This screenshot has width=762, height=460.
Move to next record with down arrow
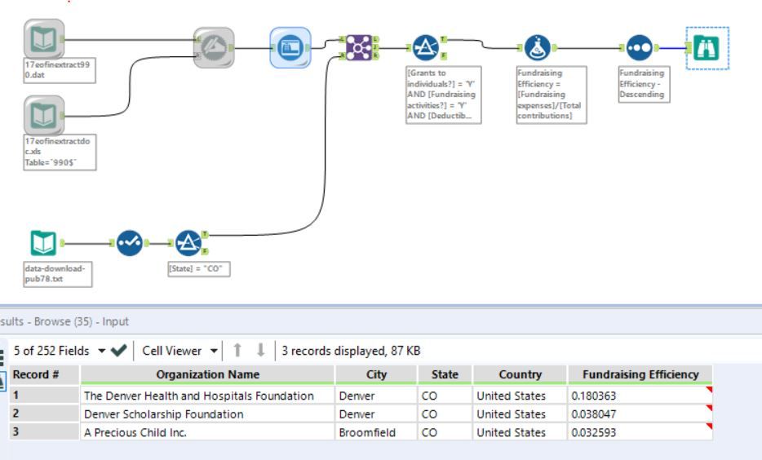pyautogui.click(x=260, y=350)
